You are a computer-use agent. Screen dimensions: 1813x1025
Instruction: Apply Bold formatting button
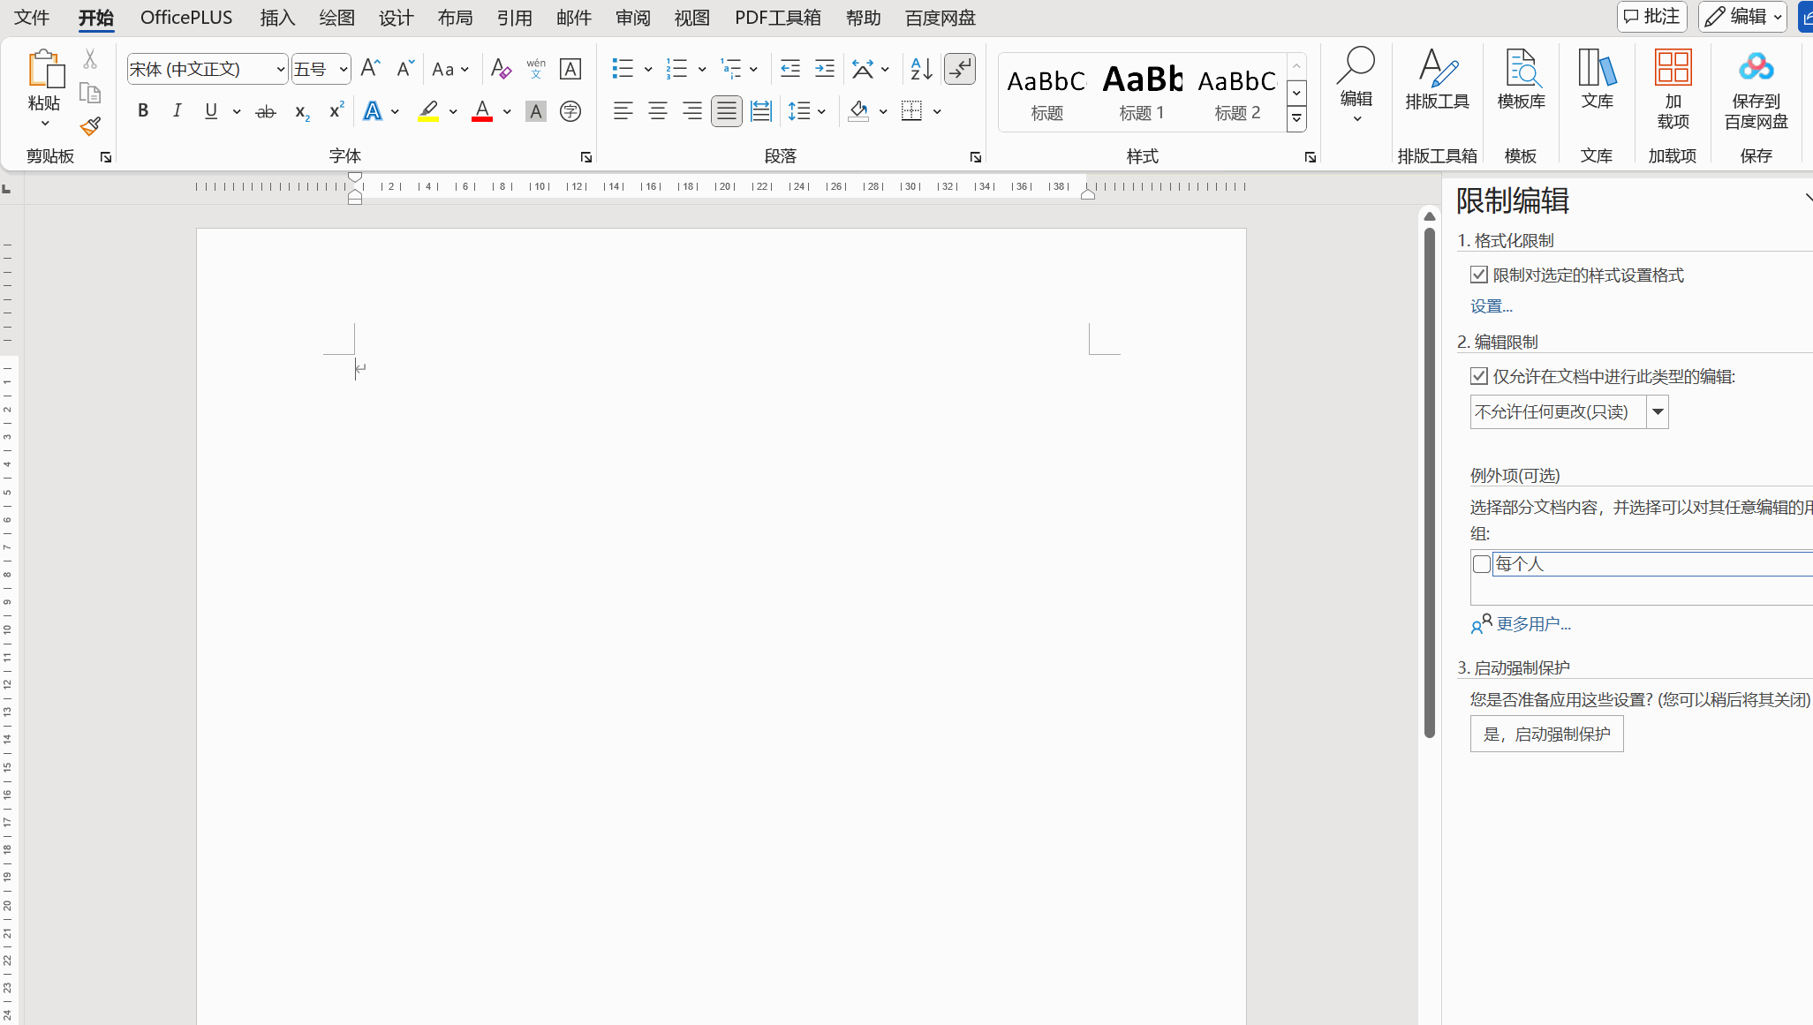(143, 111)
